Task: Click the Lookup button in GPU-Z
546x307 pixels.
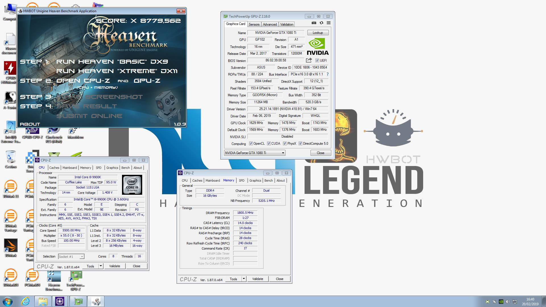Action: click(318, 33)
